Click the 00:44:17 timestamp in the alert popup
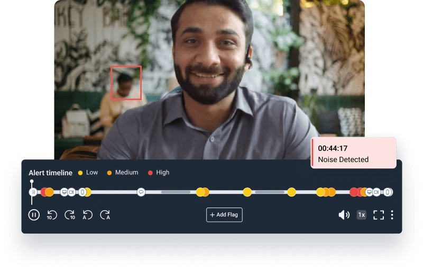 tap(333, 148)
